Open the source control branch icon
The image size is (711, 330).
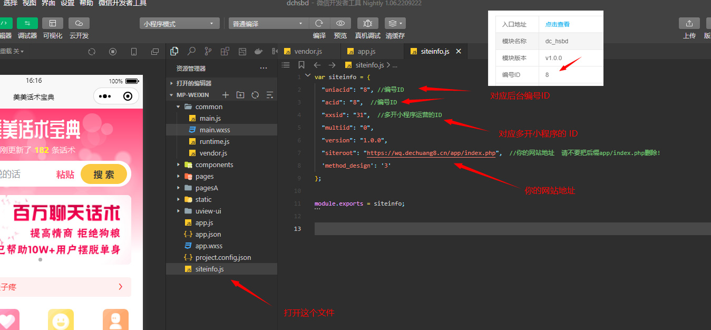(208, 51)
